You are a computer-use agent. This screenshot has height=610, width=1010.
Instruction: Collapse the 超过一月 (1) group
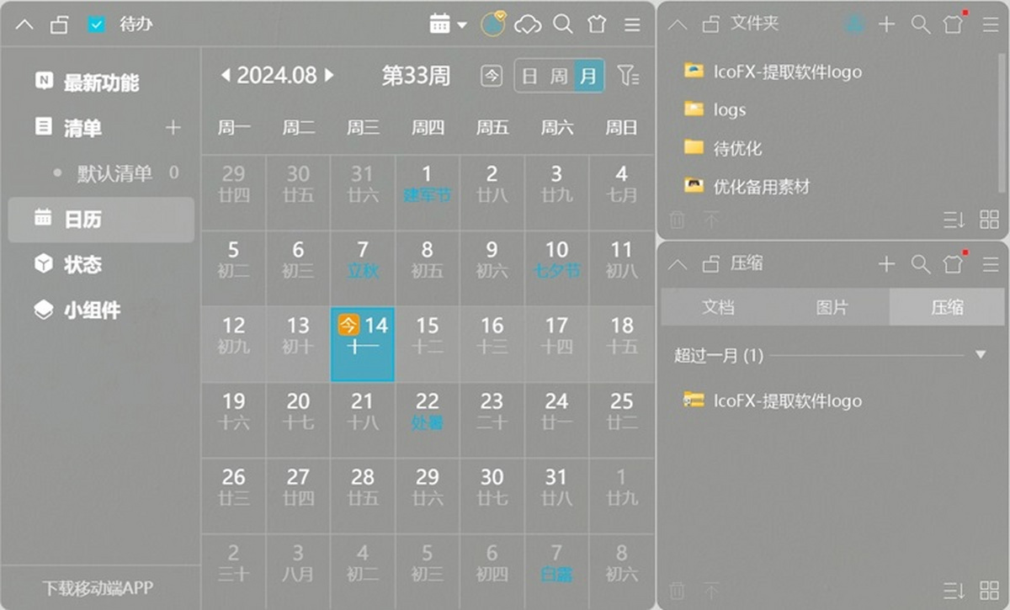980,355
